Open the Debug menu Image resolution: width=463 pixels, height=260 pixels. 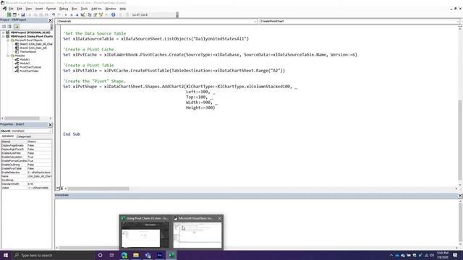(x=64, y=9)
